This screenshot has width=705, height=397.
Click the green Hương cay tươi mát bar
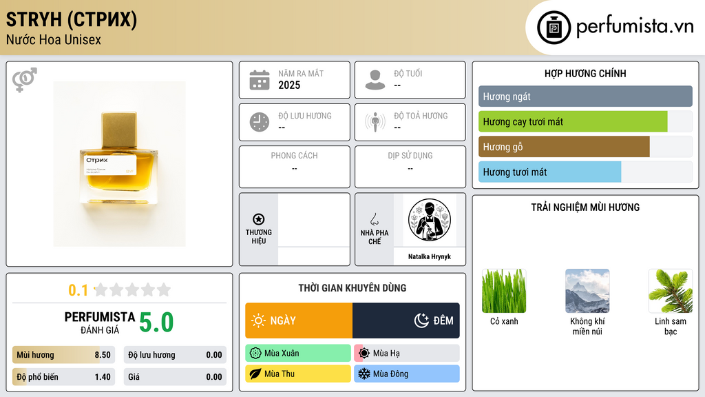(573, 121)
